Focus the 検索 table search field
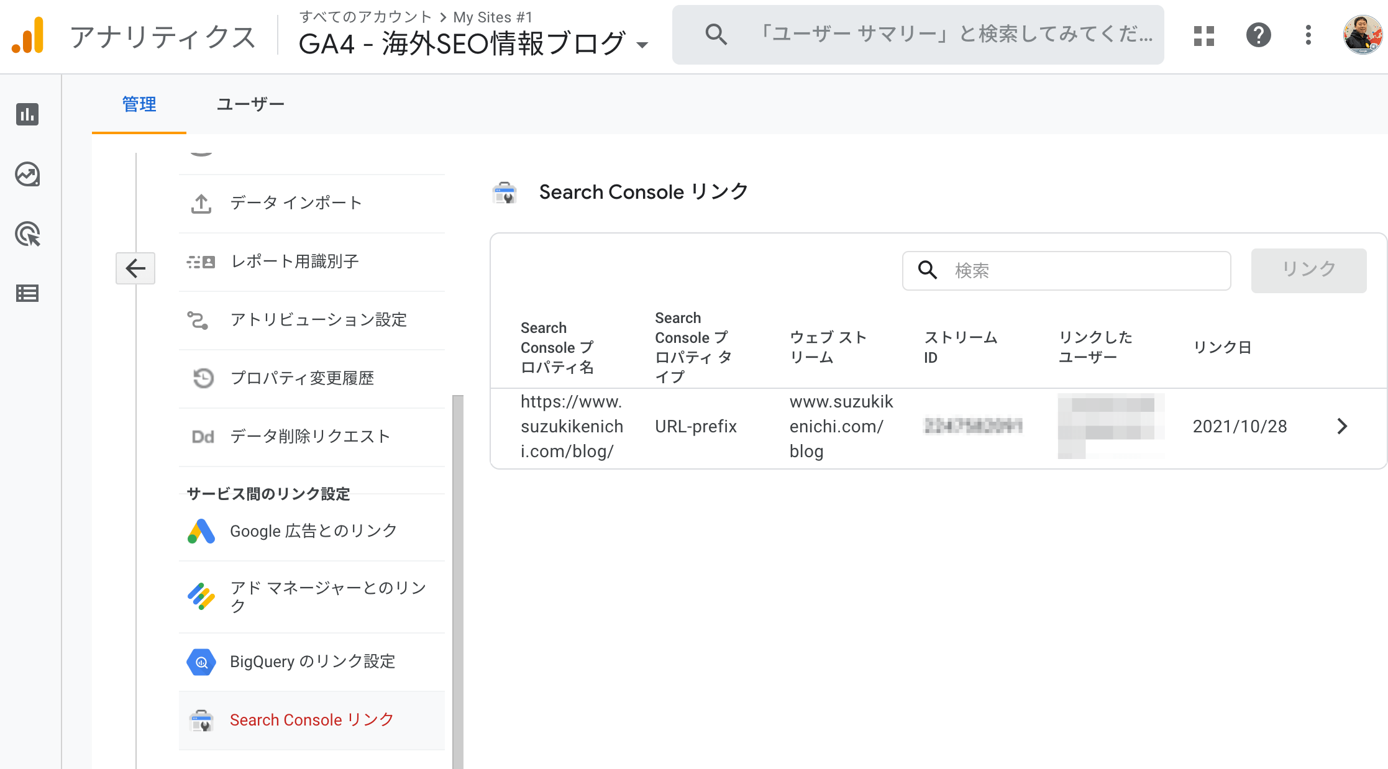1388x769 pixels. tap(1066, 270)
